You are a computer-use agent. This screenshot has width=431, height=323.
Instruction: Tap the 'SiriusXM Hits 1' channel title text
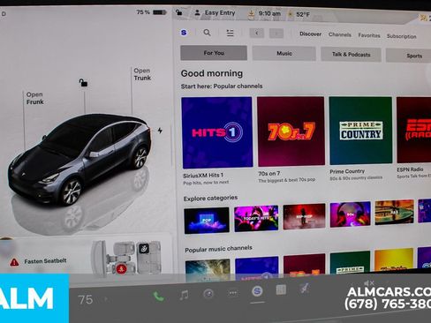[x=203, y=176]
